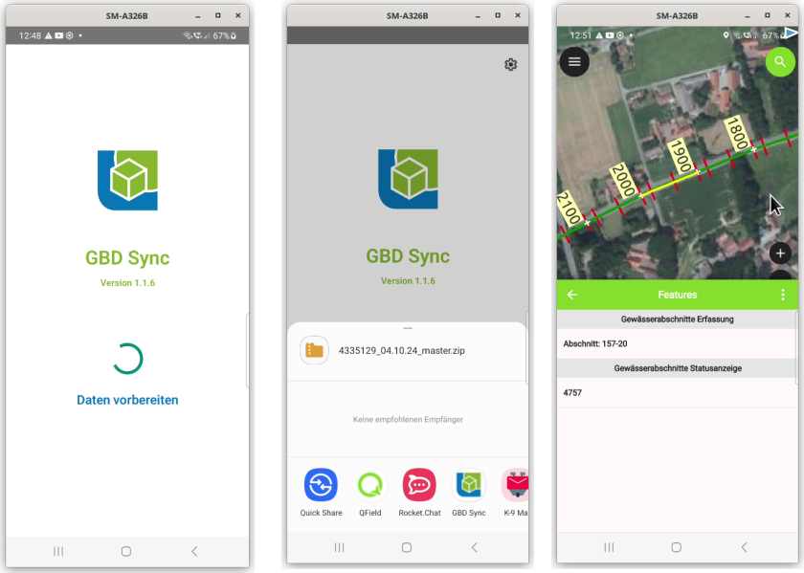Tap Android recents button in left window
This screenshot has width=804, height=573.
(58, 551)
